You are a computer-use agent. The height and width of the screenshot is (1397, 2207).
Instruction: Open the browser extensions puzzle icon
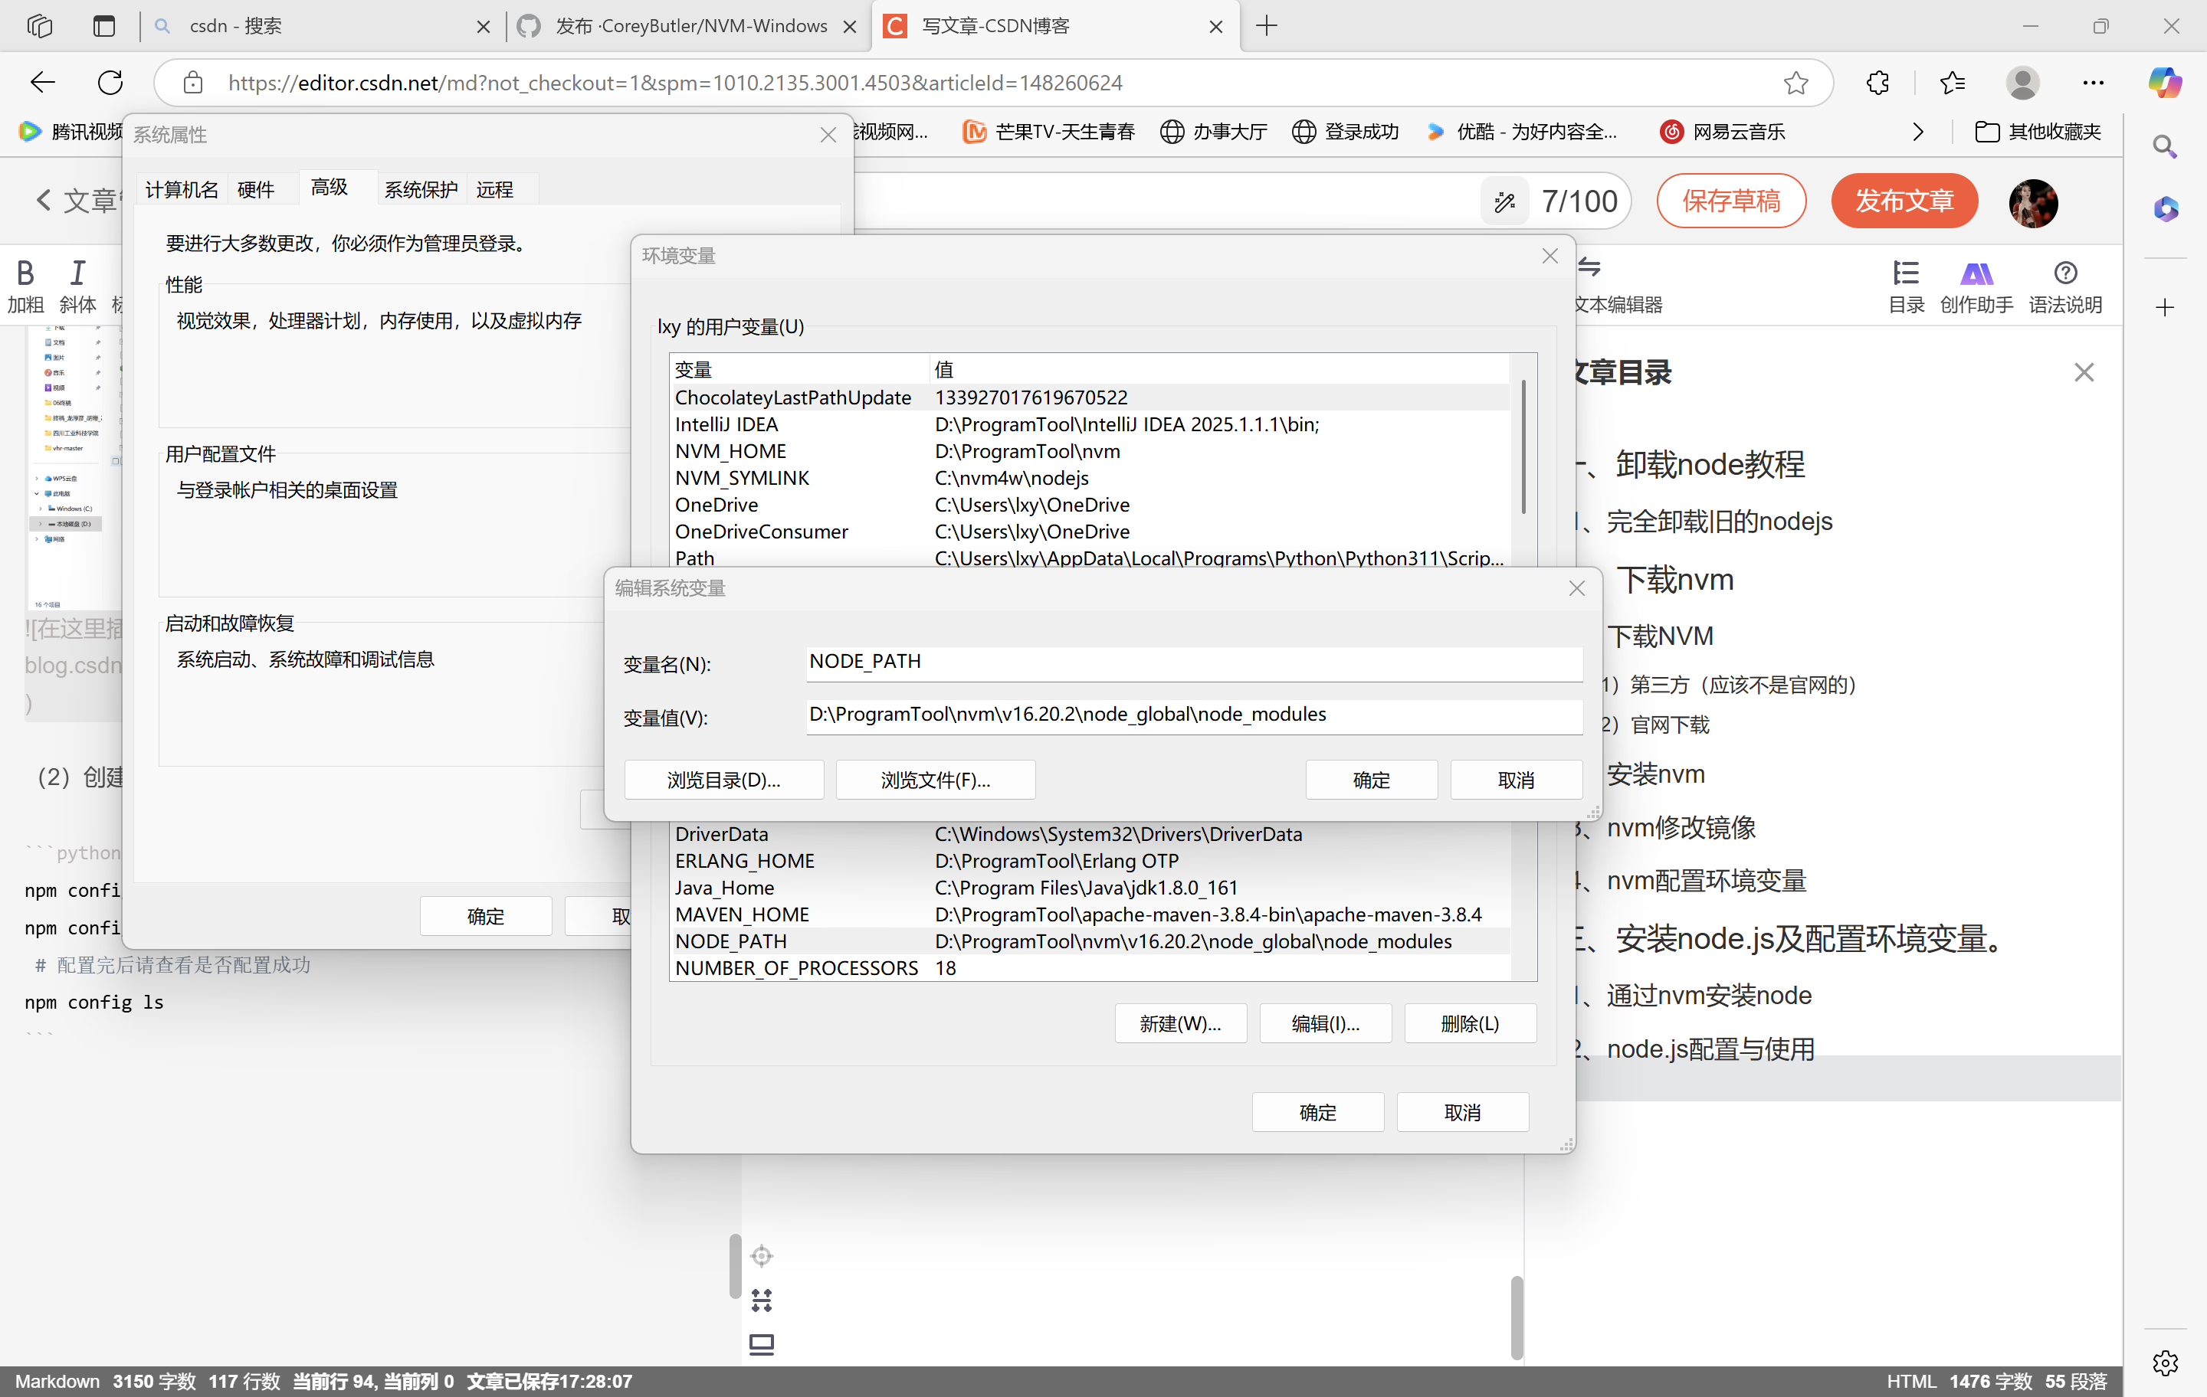[x=1876, y=83]
